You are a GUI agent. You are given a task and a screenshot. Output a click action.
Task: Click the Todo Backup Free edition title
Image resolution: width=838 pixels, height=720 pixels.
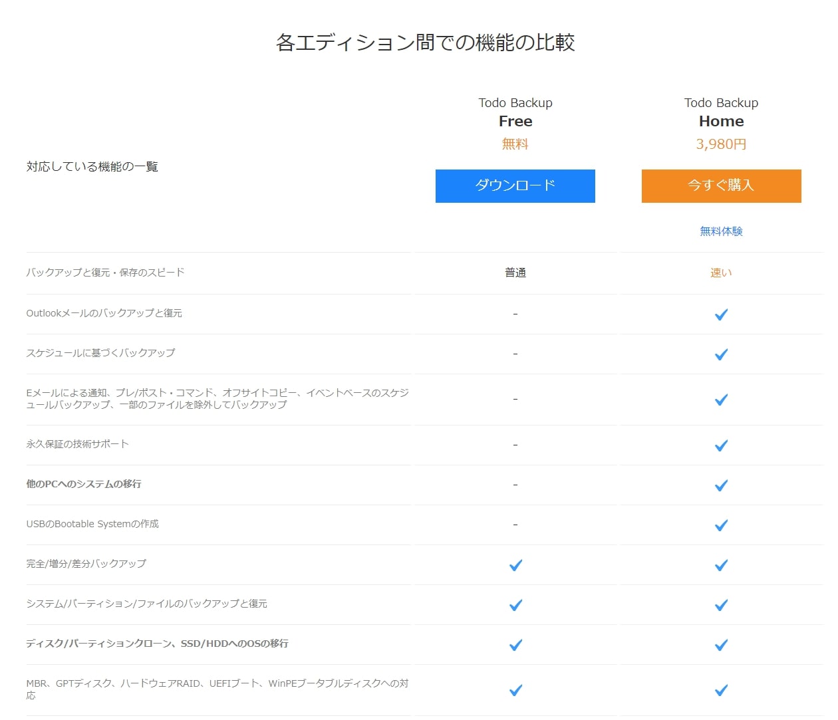(x=515, y=112)
